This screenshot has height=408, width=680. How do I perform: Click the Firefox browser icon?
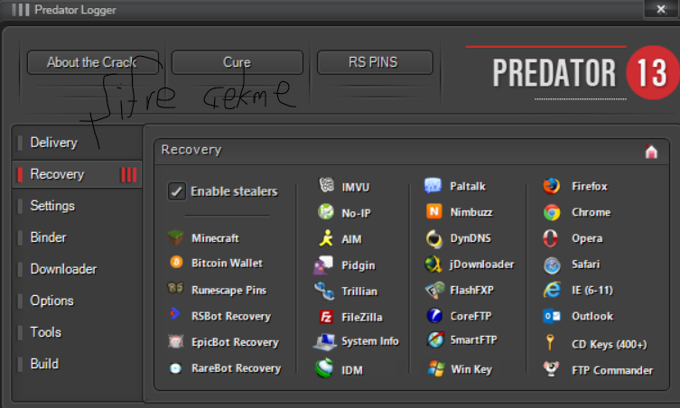pos(551,186)
